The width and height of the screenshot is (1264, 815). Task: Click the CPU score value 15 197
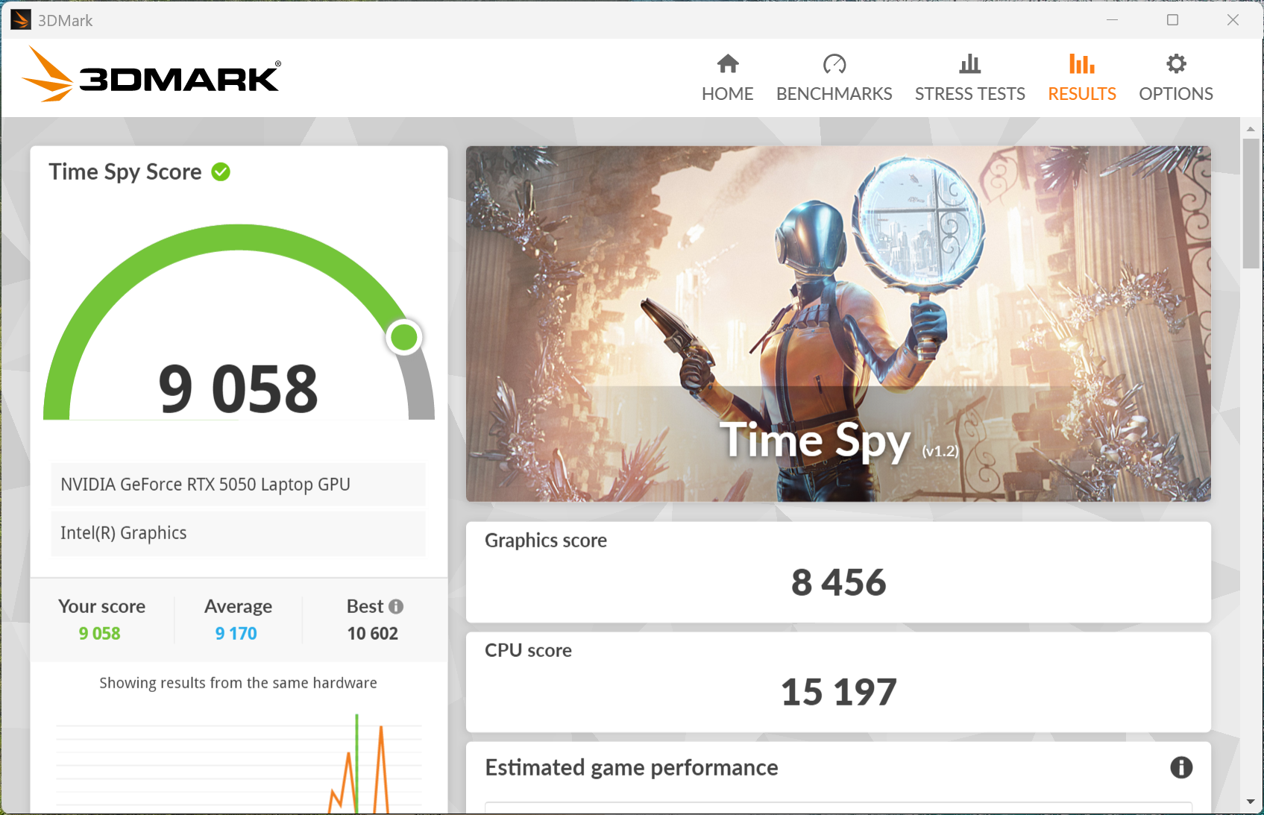pyautogui.click(x=839, y=692)
